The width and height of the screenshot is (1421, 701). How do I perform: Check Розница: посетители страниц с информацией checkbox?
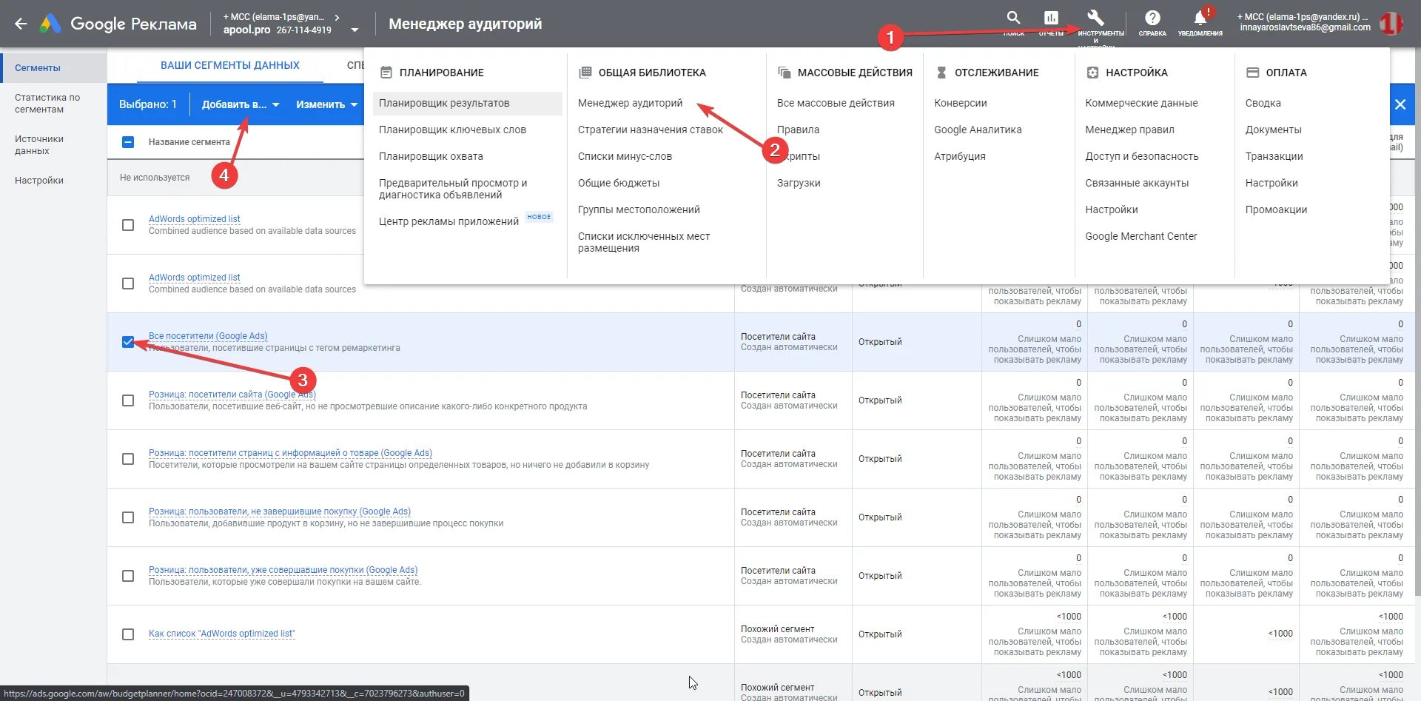[x=128, y=459]
